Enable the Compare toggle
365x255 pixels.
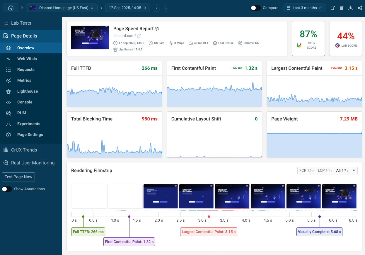click(x=256, y=8)
